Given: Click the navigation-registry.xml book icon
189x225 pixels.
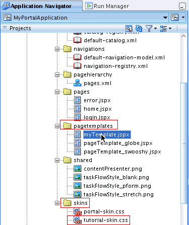Looking at the screenshot, I should 78,66.
